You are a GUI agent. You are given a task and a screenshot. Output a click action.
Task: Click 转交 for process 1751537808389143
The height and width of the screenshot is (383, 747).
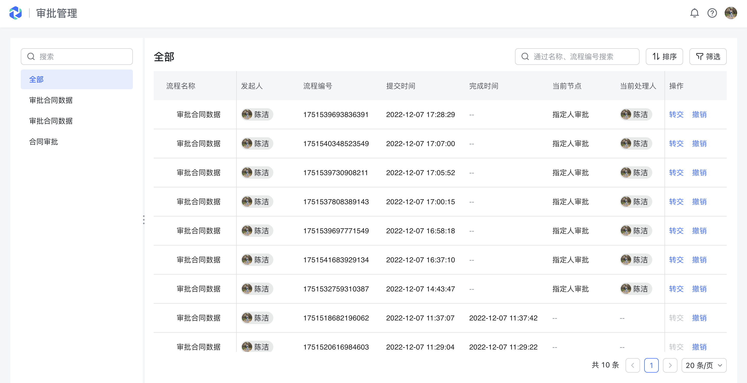point(676,202)
